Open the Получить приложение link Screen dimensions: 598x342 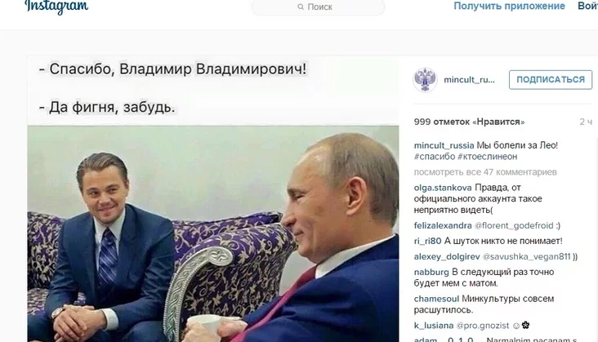(x=509, y=6)
